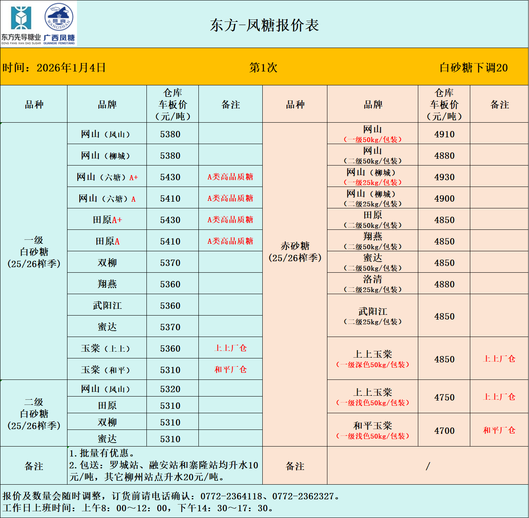Screen dimensions: 529x518
Task: Click the 双柳 price 5370 cell
Action: (170, 263)
